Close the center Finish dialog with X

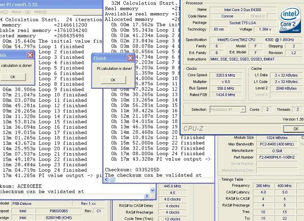point(130,58)
